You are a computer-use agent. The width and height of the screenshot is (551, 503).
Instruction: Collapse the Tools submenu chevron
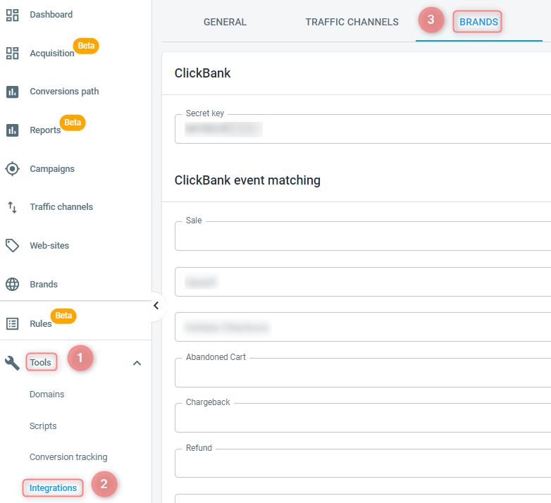click(137, 363)
